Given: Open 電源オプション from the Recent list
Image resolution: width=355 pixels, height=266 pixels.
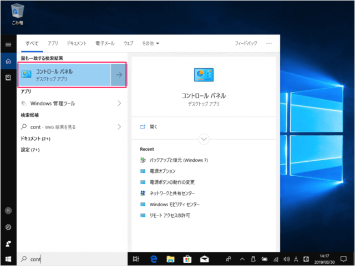Looking at the screenshot, I should click(x=163, y=171).
